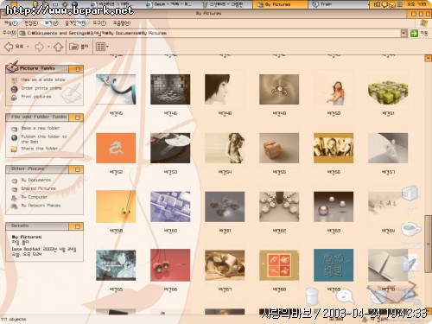Click the Make a new folder icon

click(x=14, y=129)
